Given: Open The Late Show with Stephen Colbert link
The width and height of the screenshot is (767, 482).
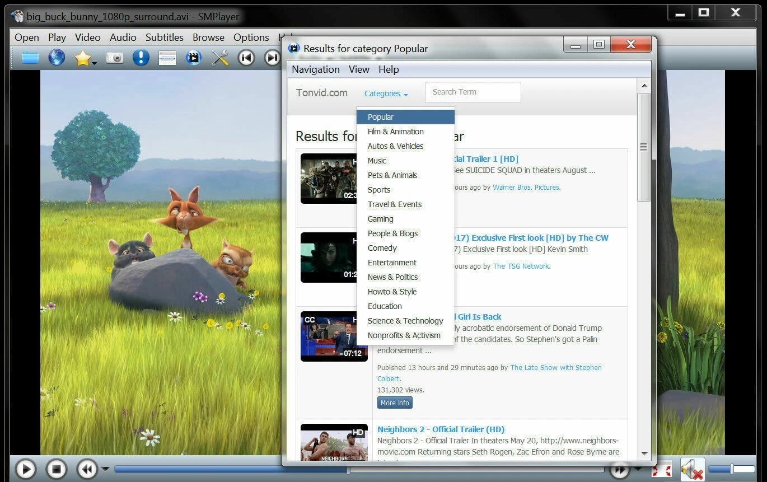Looking at the screenshot, I should (x=489, y=373).
